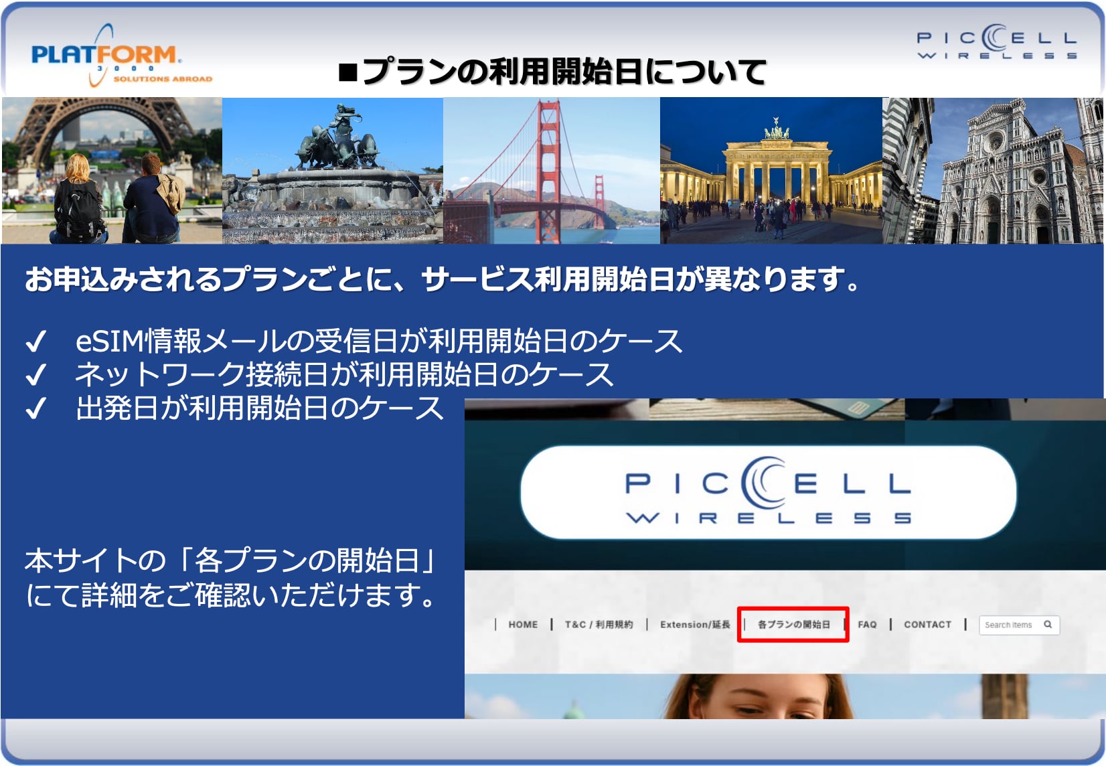Click the checkmark beside the eSIM情報メール line
Image resolution: width=1106 pixels, height=766 pixels.
coord(35,341)
